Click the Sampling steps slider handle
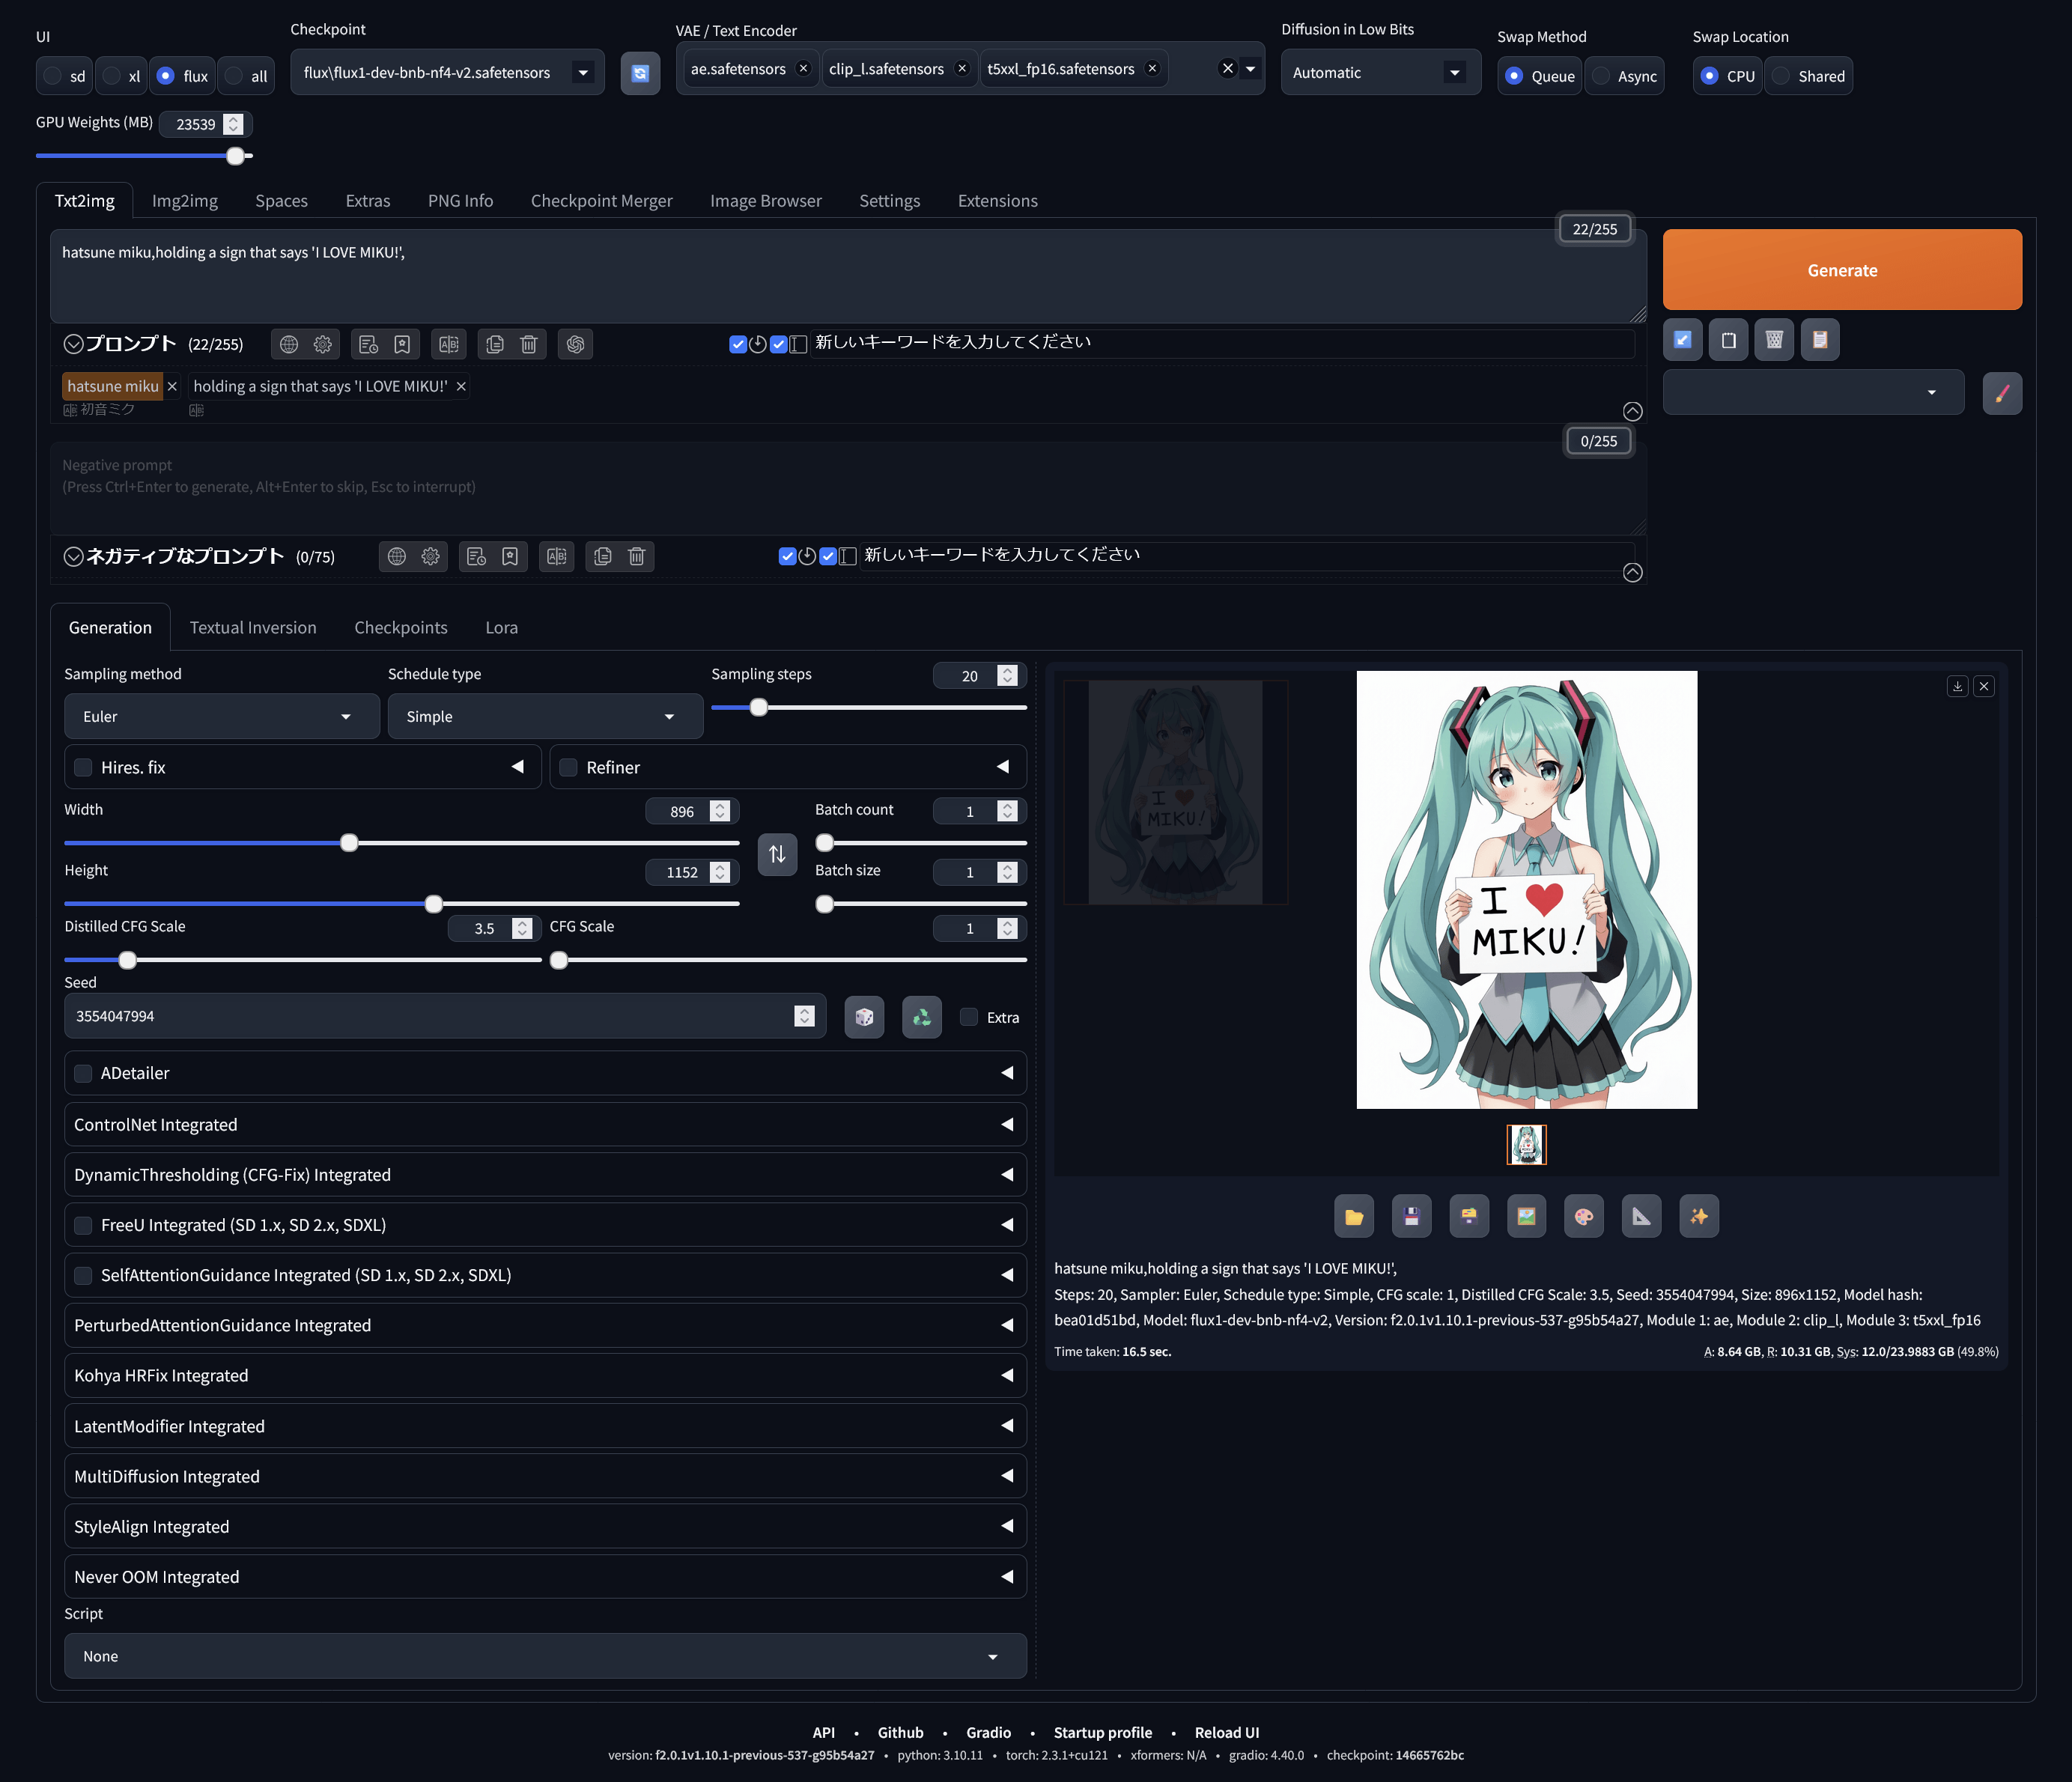 [759, 707]
